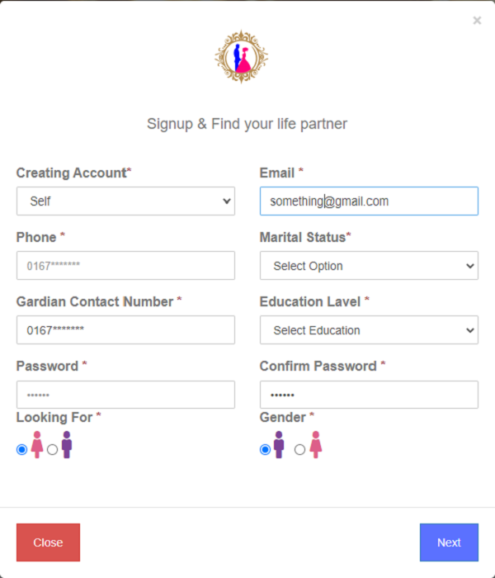Focus the Email input field
This screenshot has width=495, height=578.
(x=369, y=201)
